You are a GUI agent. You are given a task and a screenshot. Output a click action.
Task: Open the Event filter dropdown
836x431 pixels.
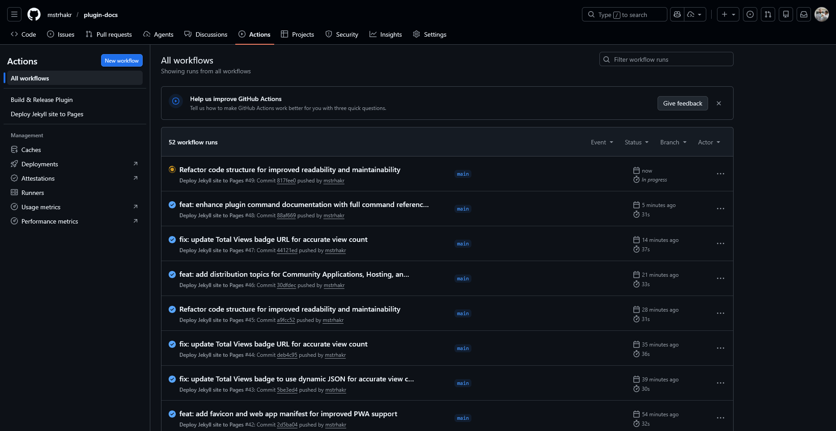tap(602, 142)
